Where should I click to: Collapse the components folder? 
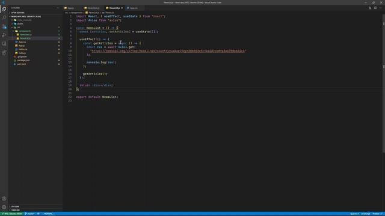tap(25, 31)
